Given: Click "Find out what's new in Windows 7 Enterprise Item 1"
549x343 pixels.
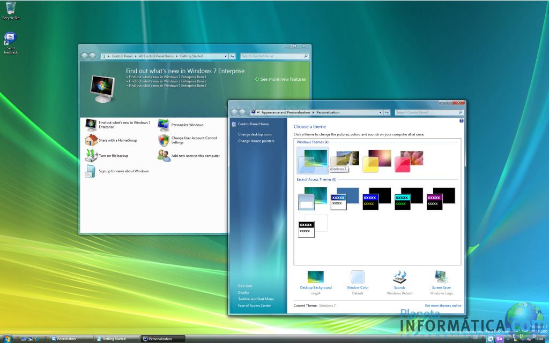Looking at the screenshot, I should [167, 77].
